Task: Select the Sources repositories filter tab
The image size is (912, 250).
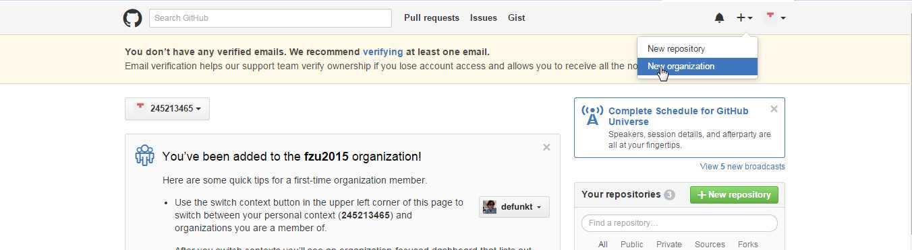Action: (x=710, y=245)
